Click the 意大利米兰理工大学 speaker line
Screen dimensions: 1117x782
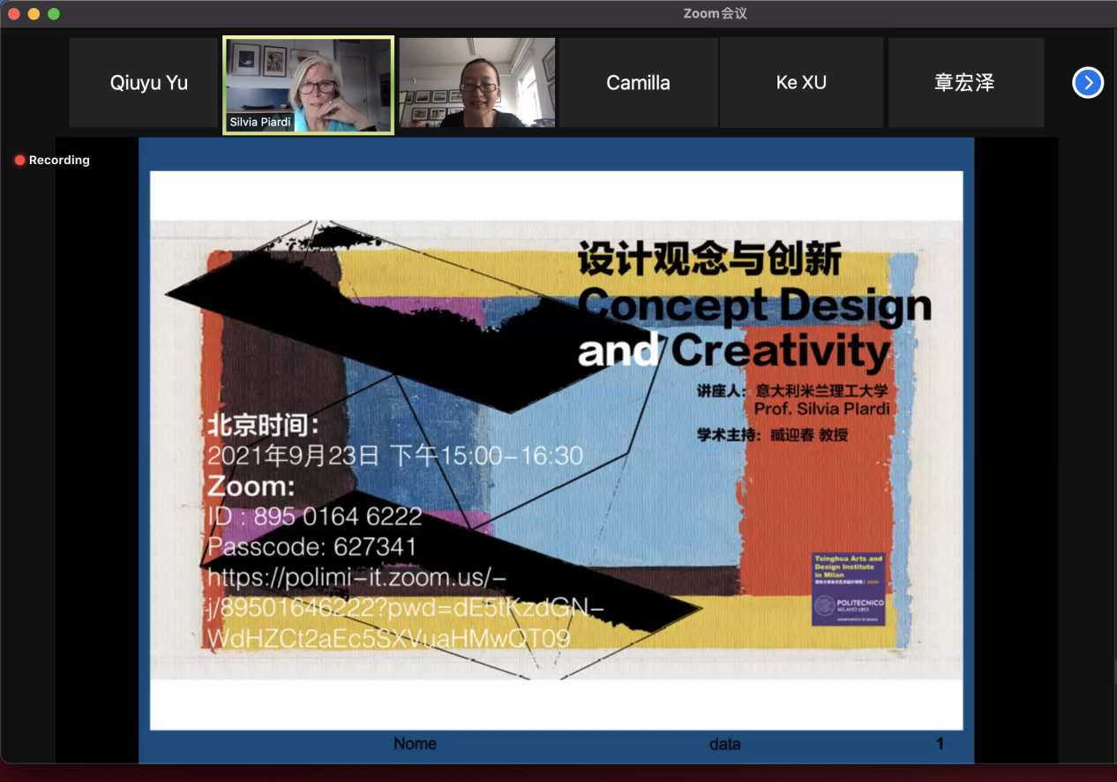792,390
